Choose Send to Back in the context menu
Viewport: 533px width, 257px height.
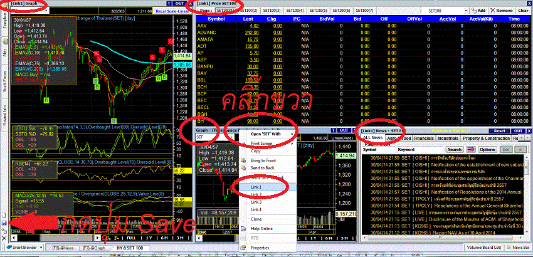(x=267, y=168)
